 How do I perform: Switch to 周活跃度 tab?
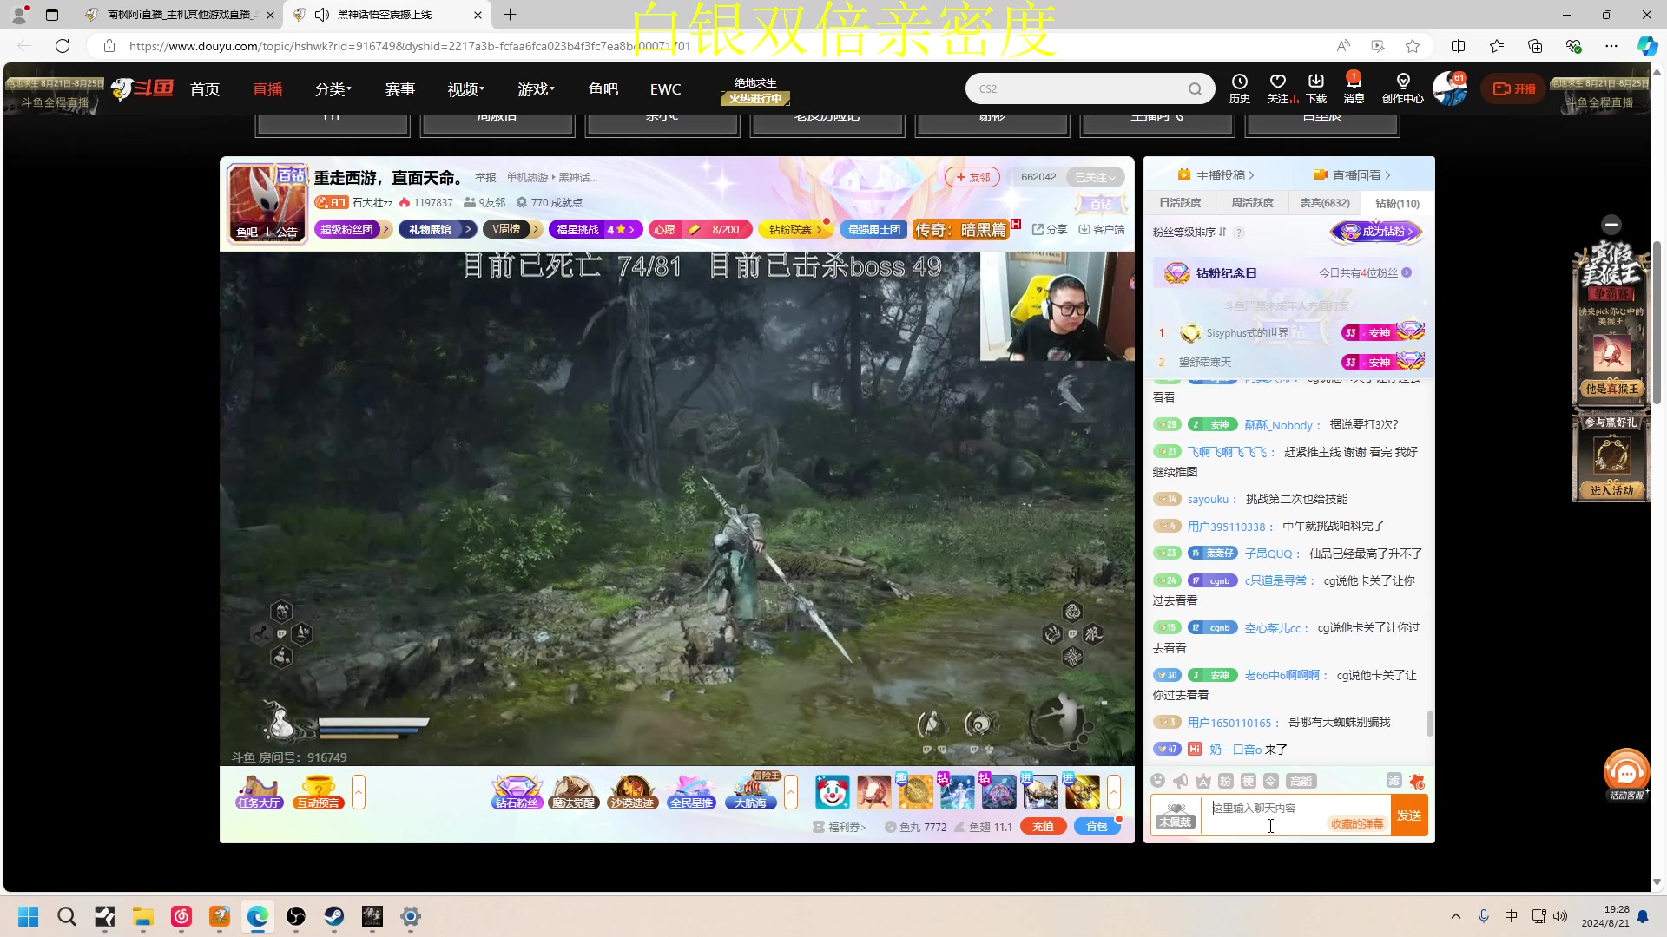click(1252, 203)
